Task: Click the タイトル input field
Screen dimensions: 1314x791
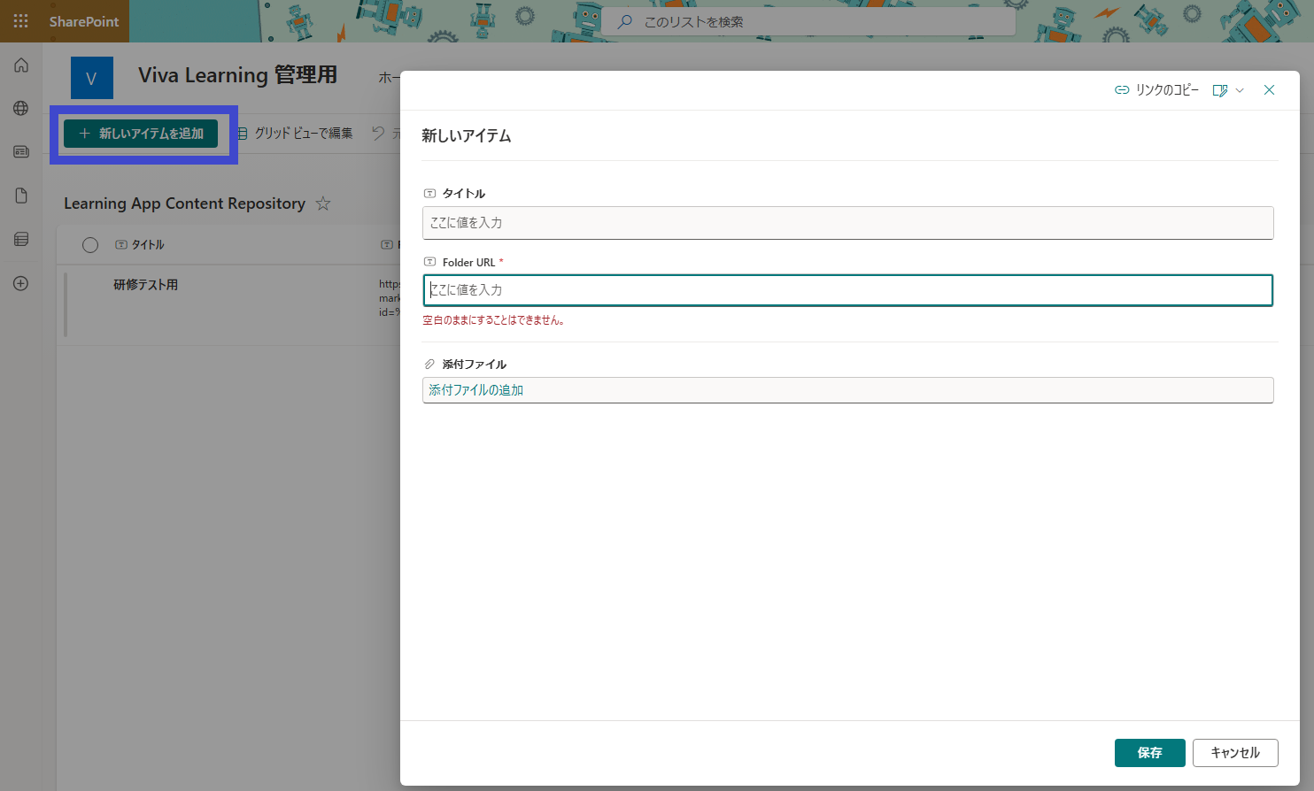Action: 848,223
